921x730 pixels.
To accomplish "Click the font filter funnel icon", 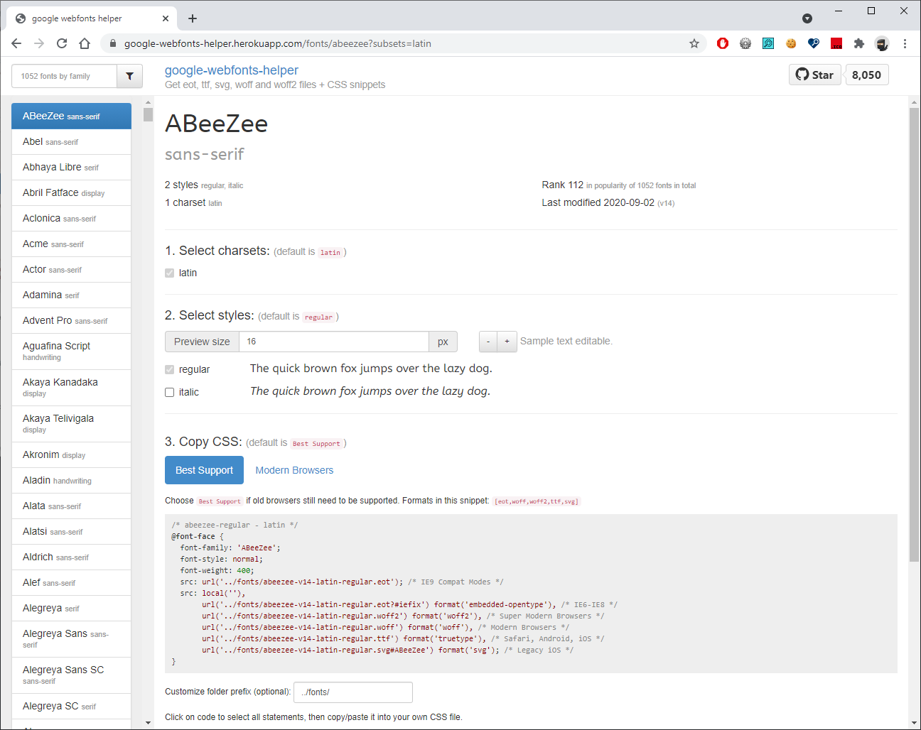I will tap(129, 76).
